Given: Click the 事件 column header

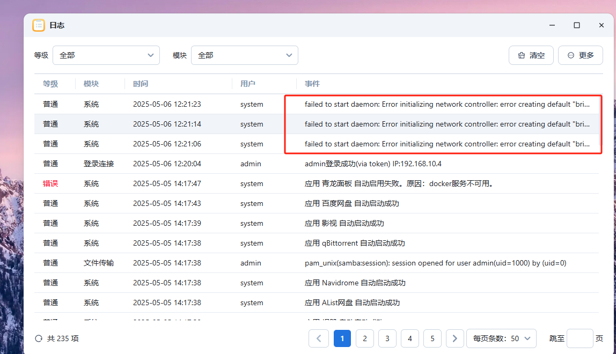Looking at the screenshot, I should pos(312,84).
